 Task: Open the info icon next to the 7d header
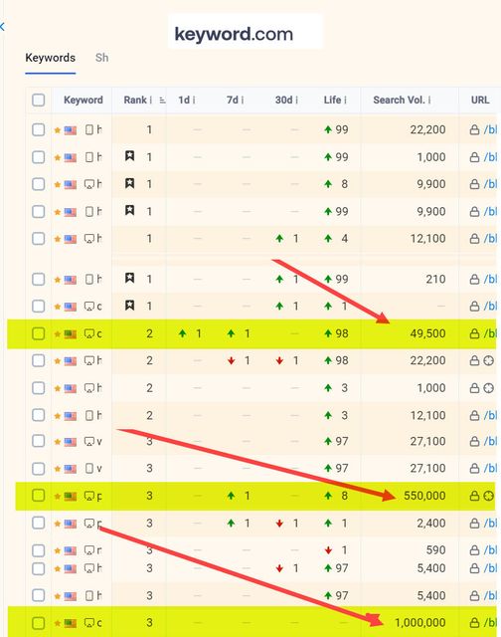click(243, 100)
